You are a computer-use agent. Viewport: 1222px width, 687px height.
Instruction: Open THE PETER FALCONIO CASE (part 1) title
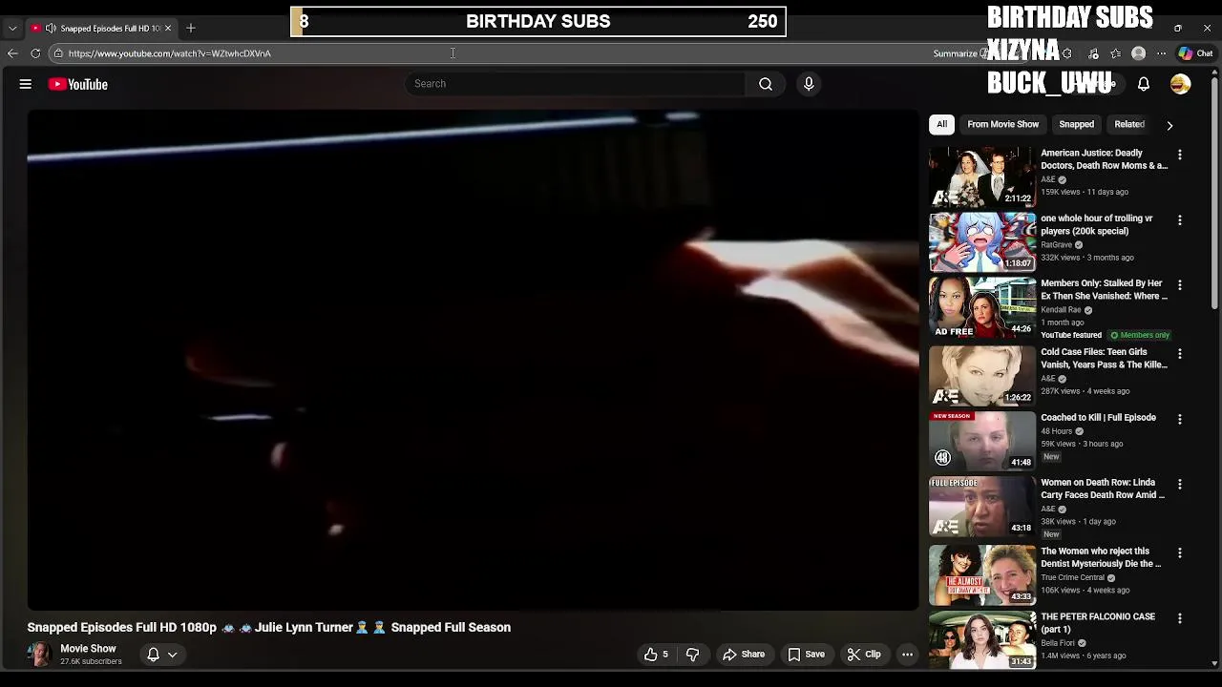pyautogui.click(x=1098, y=623)
